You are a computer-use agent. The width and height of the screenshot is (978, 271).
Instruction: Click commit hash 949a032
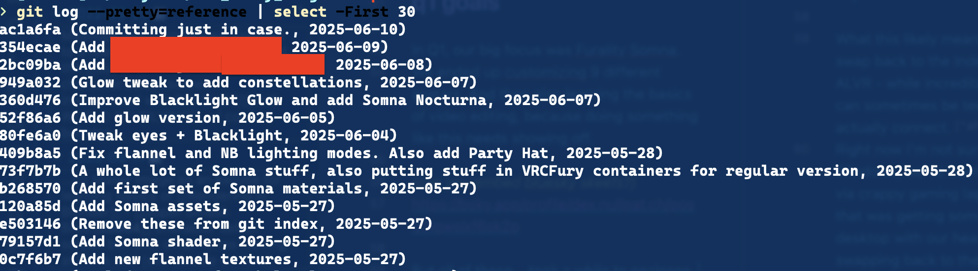coord(31,82)
